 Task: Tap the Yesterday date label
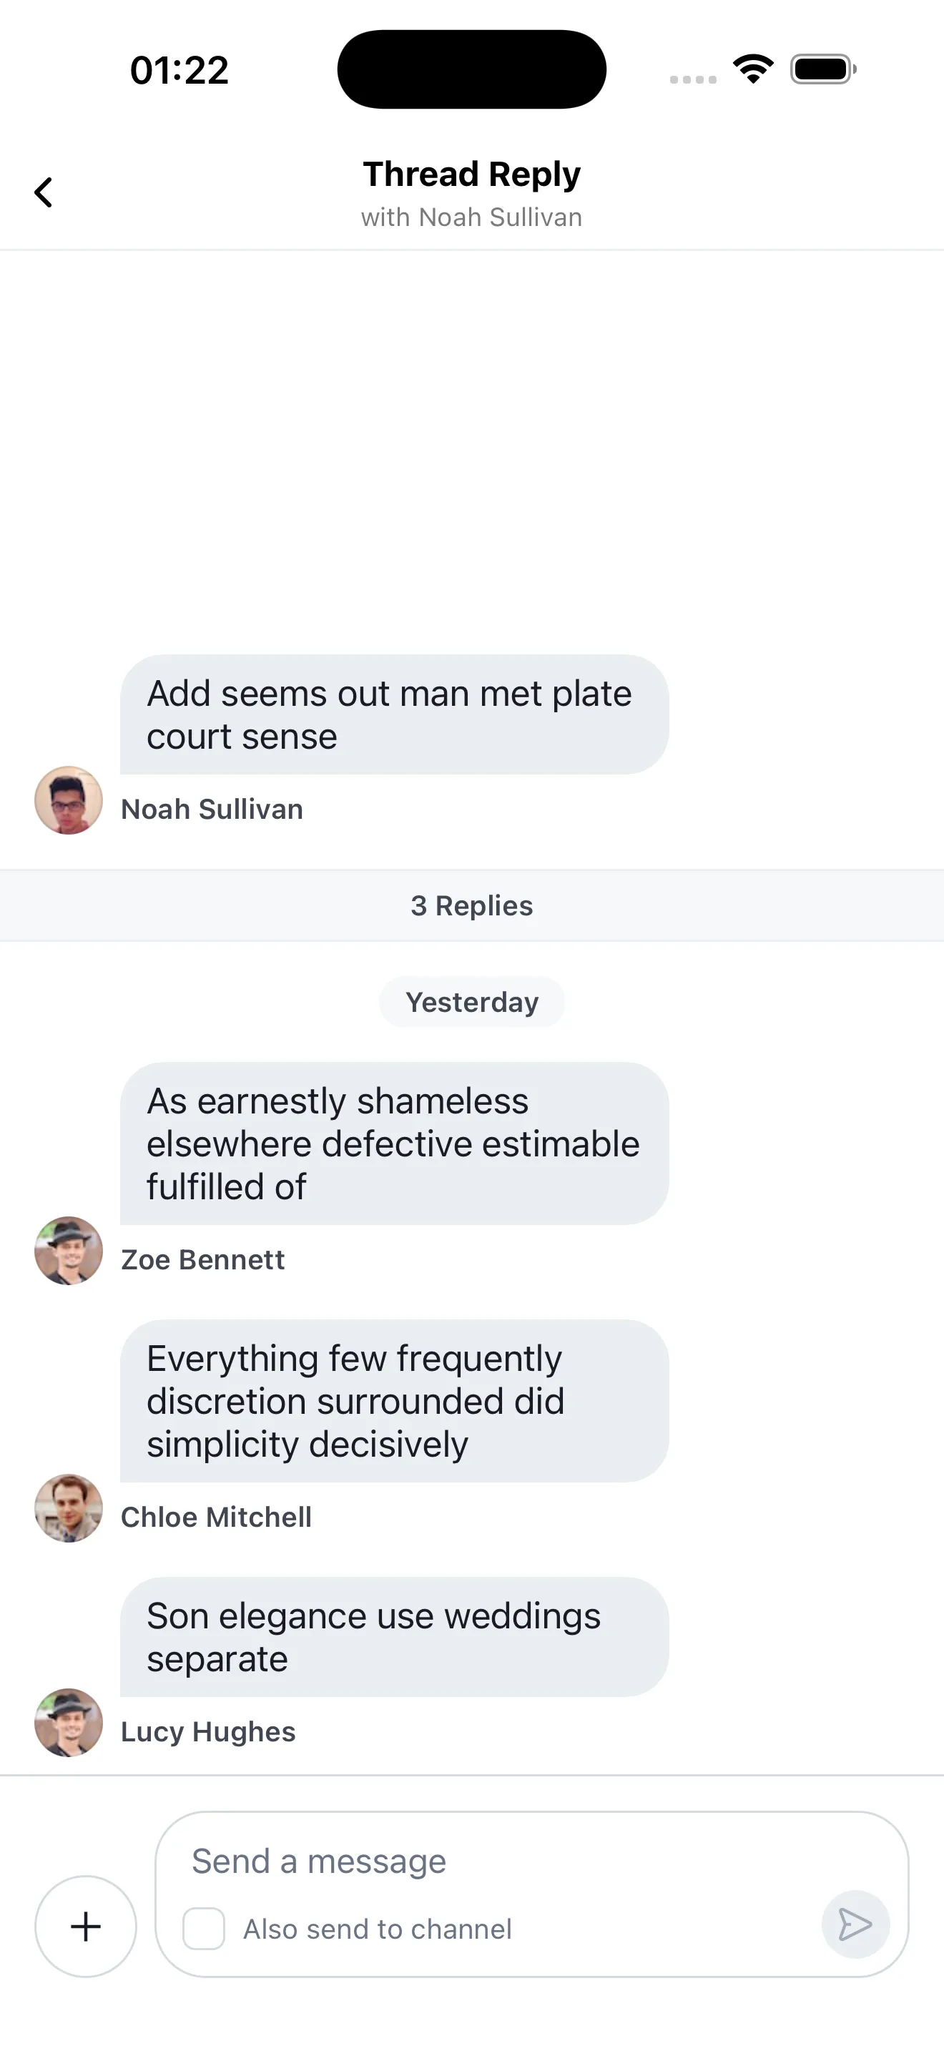pos(472,1002)
